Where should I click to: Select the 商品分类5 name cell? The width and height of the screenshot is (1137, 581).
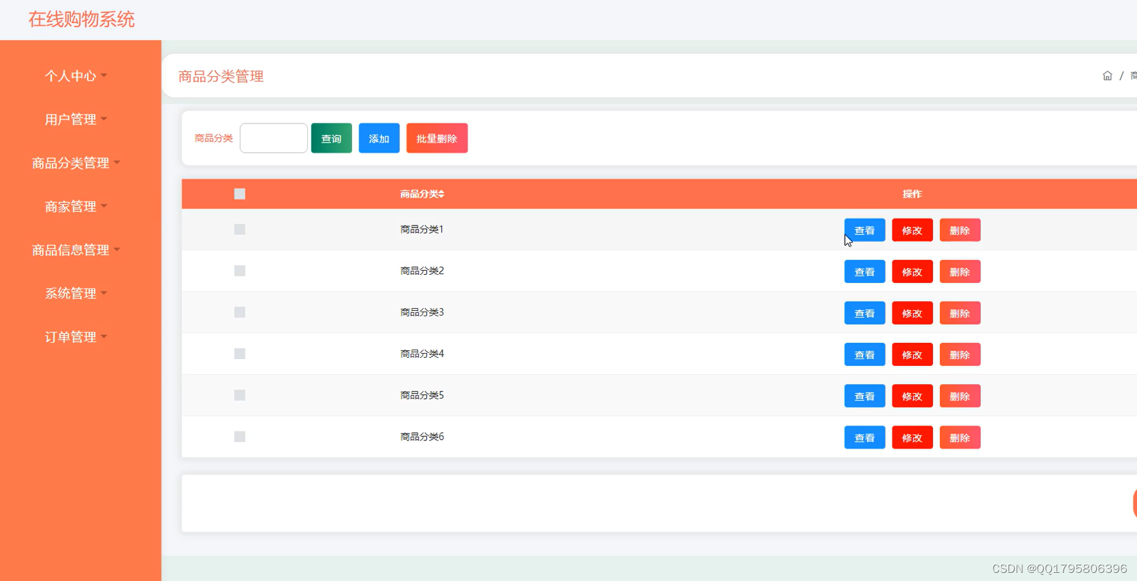coord(422,395)
